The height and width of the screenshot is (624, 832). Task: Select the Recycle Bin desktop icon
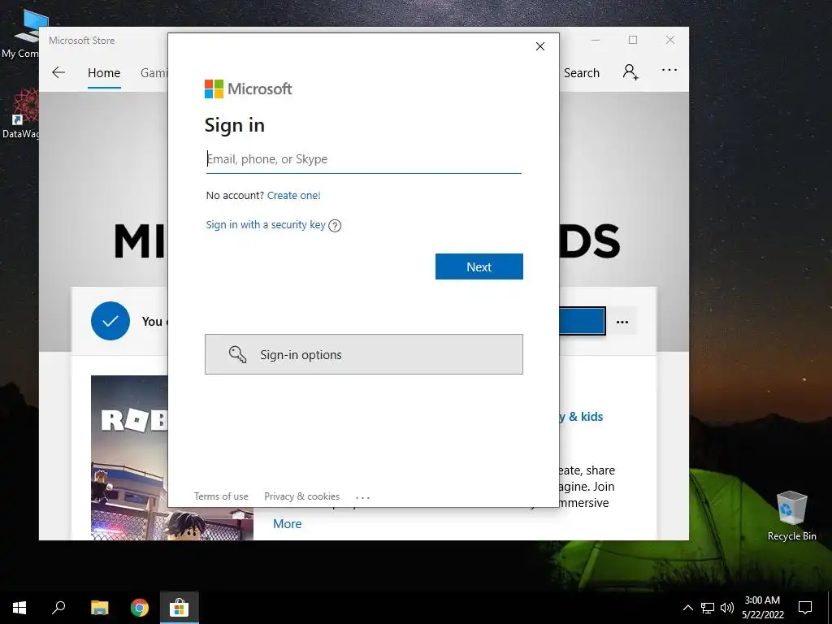[791, 515]
